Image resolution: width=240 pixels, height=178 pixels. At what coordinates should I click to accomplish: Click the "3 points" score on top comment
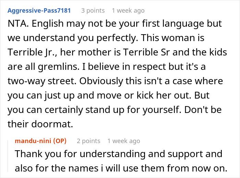pyautogui.click(x=93, y=11)
